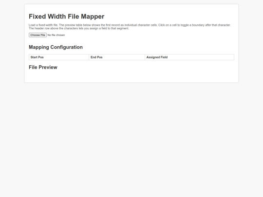Click the instruction paragraph about fixed-width files

[130, 27]
